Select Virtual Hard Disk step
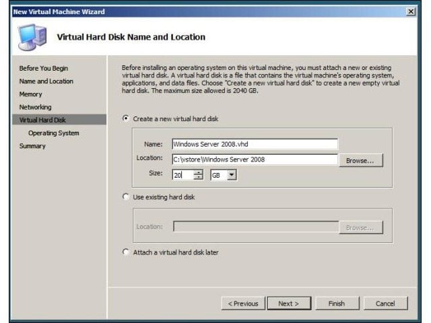Viewport: 431px width, 323px height. click(x=59, y=120)
